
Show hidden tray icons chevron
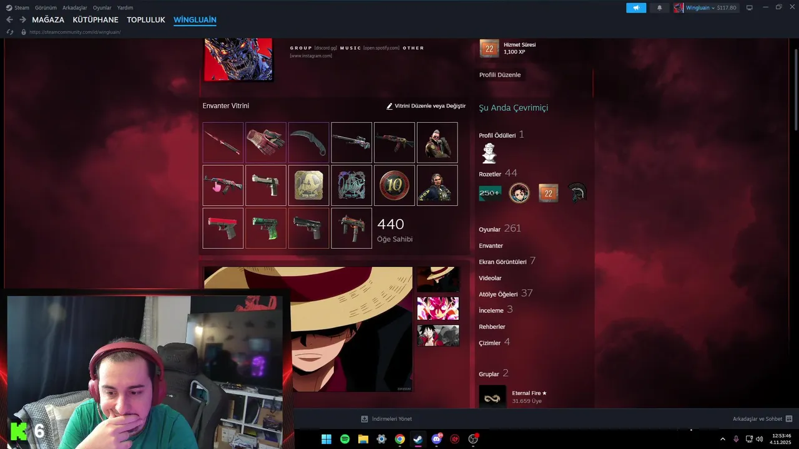[723, 439]
